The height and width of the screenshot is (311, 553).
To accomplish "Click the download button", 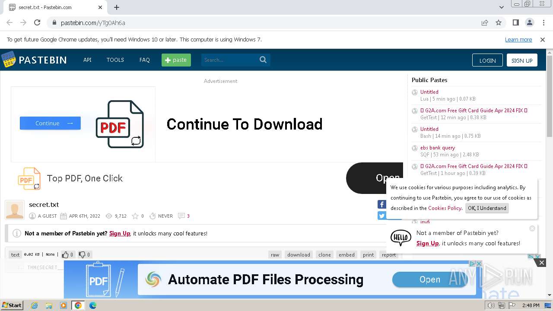I will (x=299, y=255).
